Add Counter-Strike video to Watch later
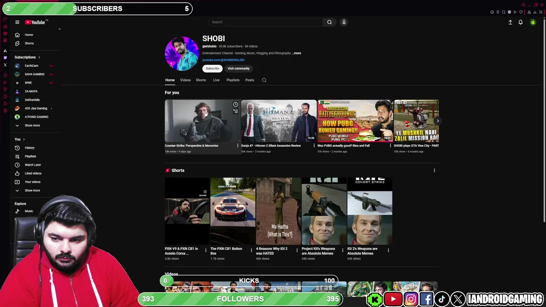 235,104
